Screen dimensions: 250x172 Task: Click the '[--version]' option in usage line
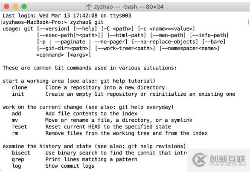[x=53, y=29]
